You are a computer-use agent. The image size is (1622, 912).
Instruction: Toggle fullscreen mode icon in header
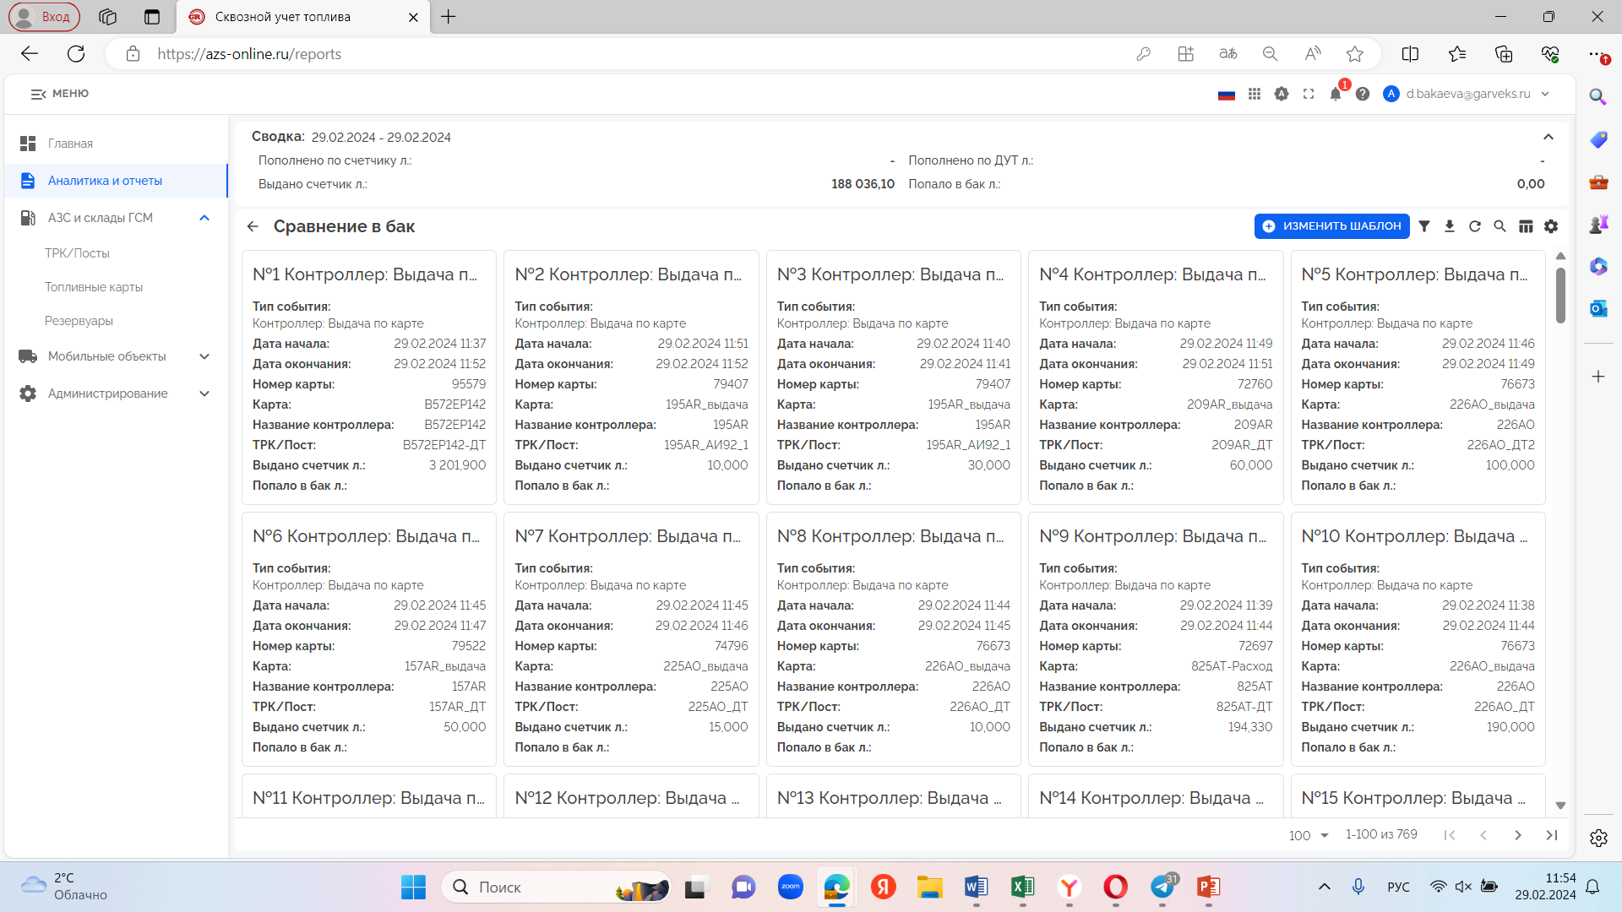(1309, 94)
